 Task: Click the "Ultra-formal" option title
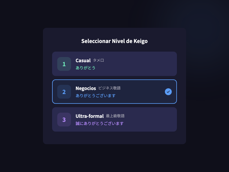(89, 116)
